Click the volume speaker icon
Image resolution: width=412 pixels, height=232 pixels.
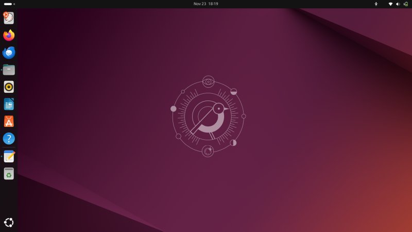coord(398,4)
